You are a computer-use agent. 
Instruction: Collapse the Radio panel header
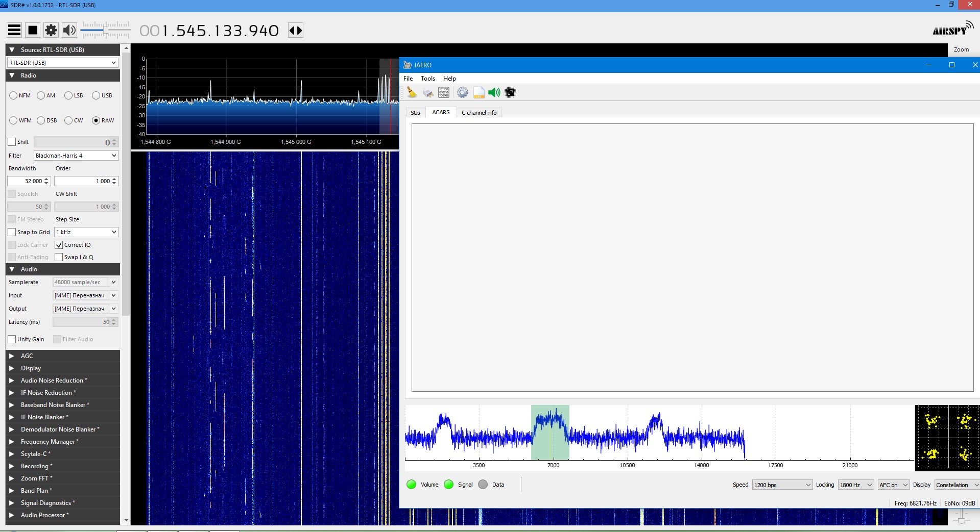[x=63, y=75]
